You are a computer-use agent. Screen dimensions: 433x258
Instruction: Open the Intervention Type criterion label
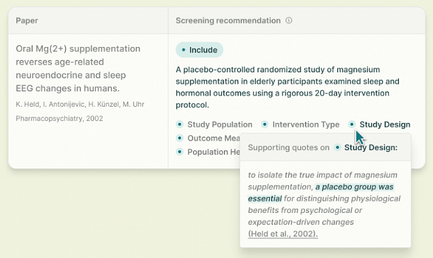[306, 125]
